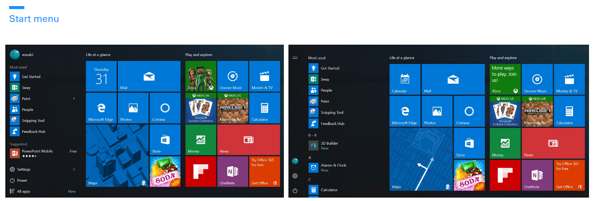Open the wasabi user account avatar
Viewport: 597px width, 201px height.
pos(15,55)
